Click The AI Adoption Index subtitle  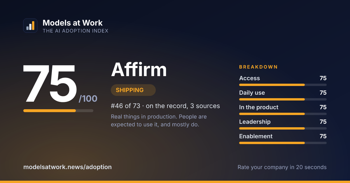point(76,31)
